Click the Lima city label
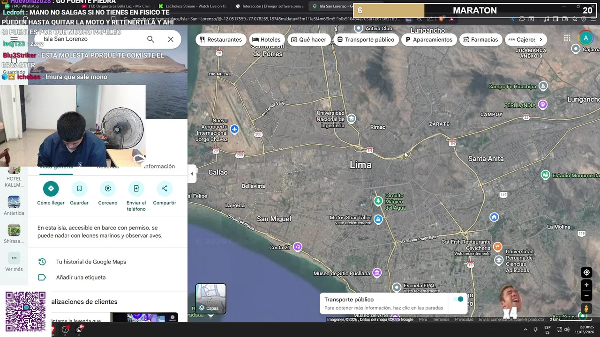The height and width of the screenshot is (337, 600). [x=360, y=165]
